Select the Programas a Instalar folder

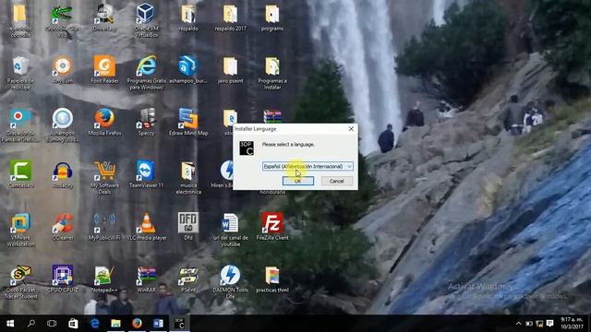[x=272, y=73]
